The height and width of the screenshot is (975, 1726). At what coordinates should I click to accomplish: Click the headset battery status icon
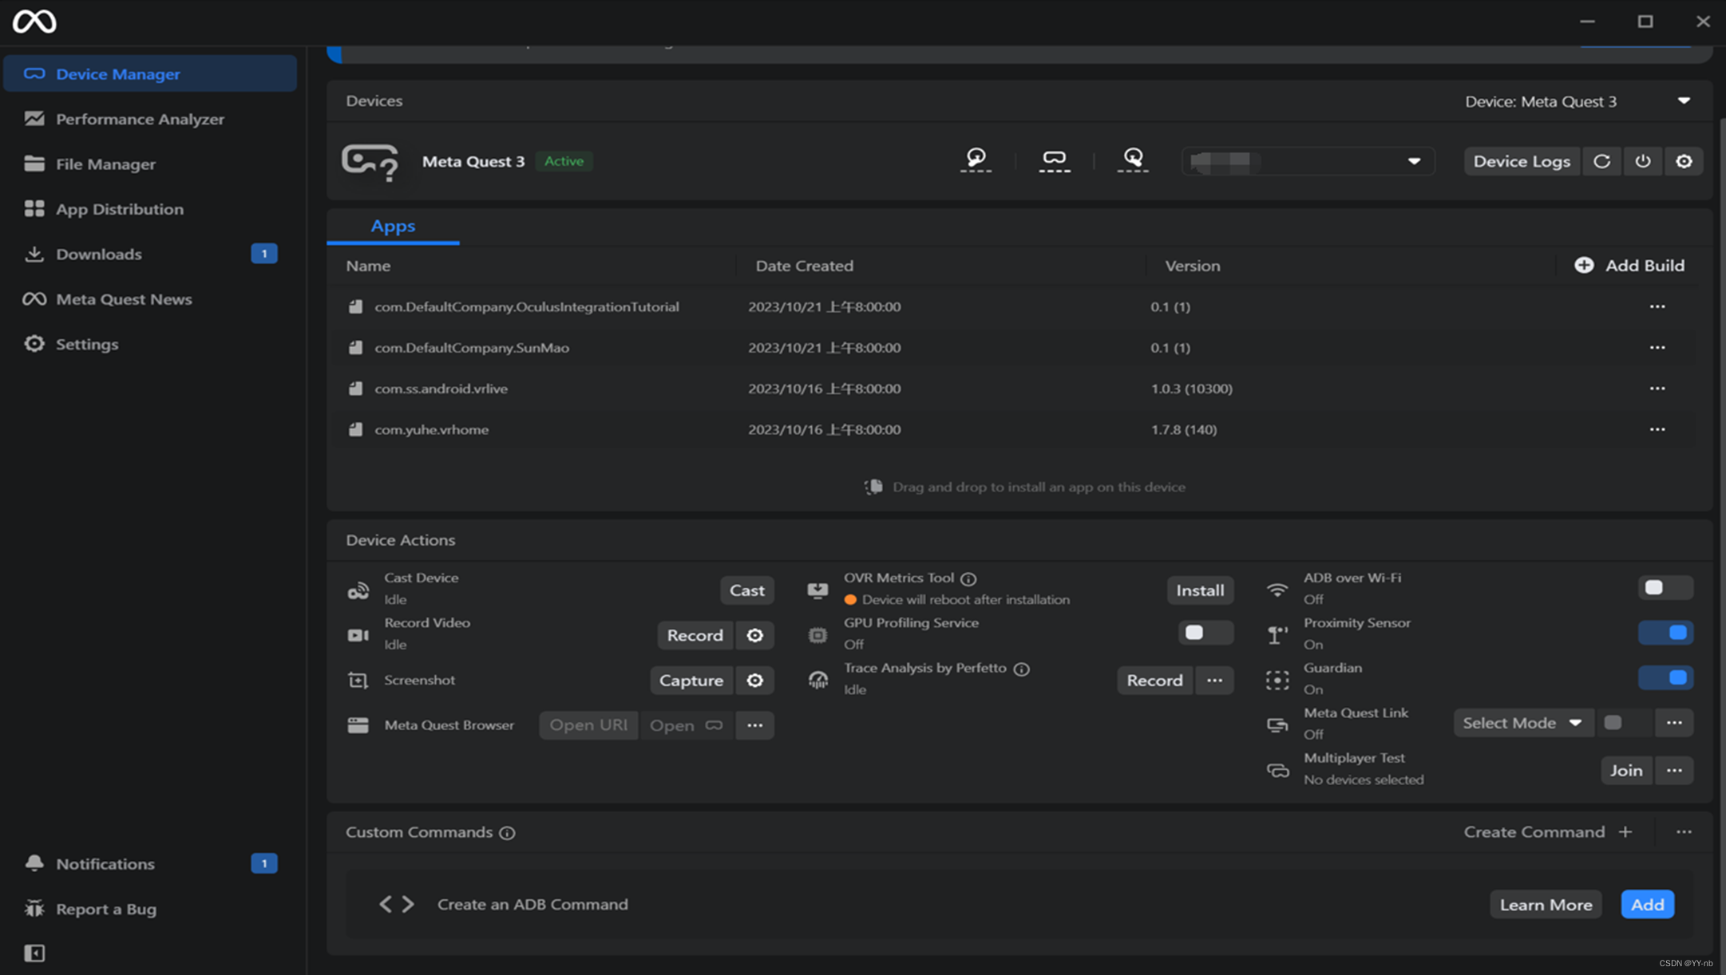coord(1054,160)
